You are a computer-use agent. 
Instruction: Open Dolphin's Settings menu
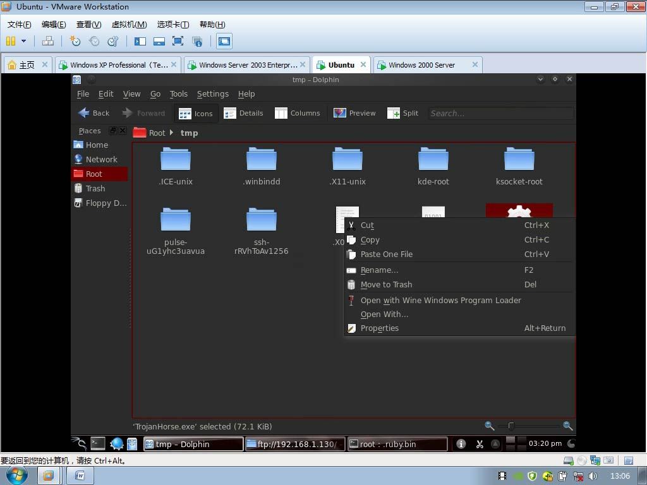(x=213, y=94)
